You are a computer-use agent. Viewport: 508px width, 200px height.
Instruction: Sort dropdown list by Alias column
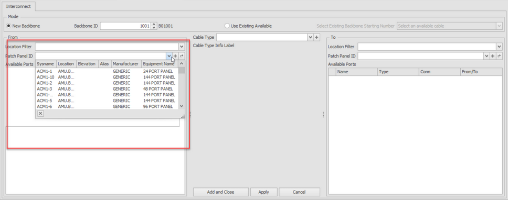[105, 64]
